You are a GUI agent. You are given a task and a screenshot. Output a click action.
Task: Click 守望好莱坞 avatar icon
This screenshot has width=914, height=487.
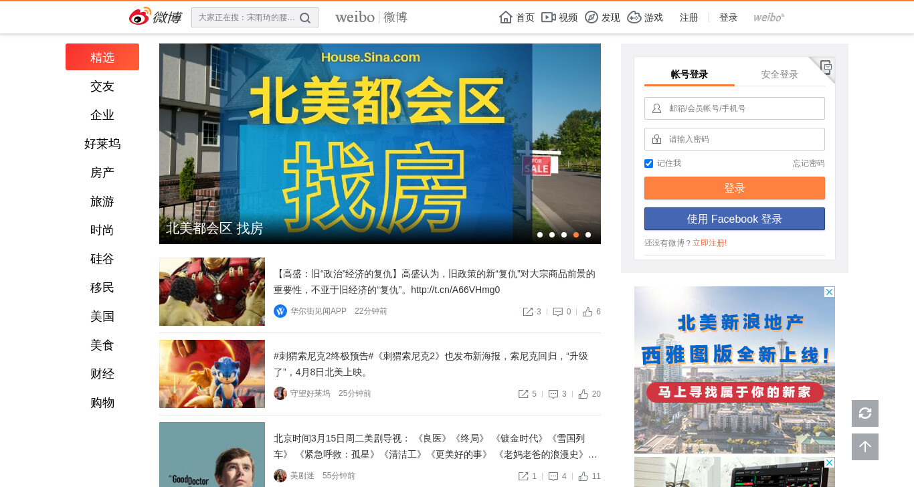(x=280, y=393)
